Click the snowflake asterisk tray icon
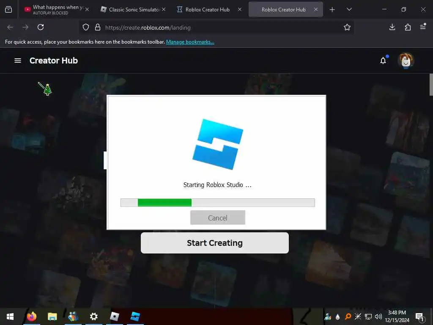Screen dimensions: 433x325 click(x=358, y=317)
